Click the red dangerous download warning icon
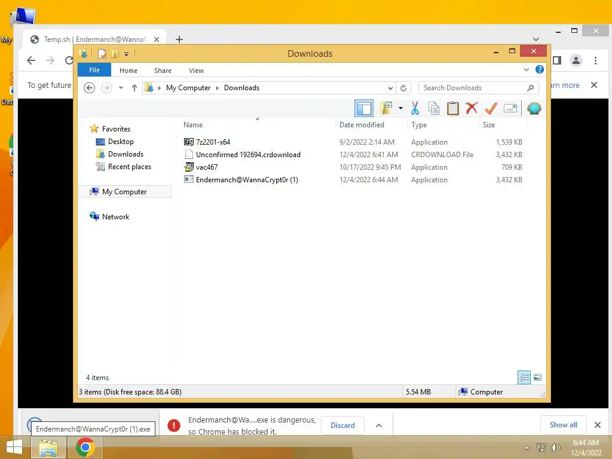This screenshot has height=459, width=612. coord(174,426)
